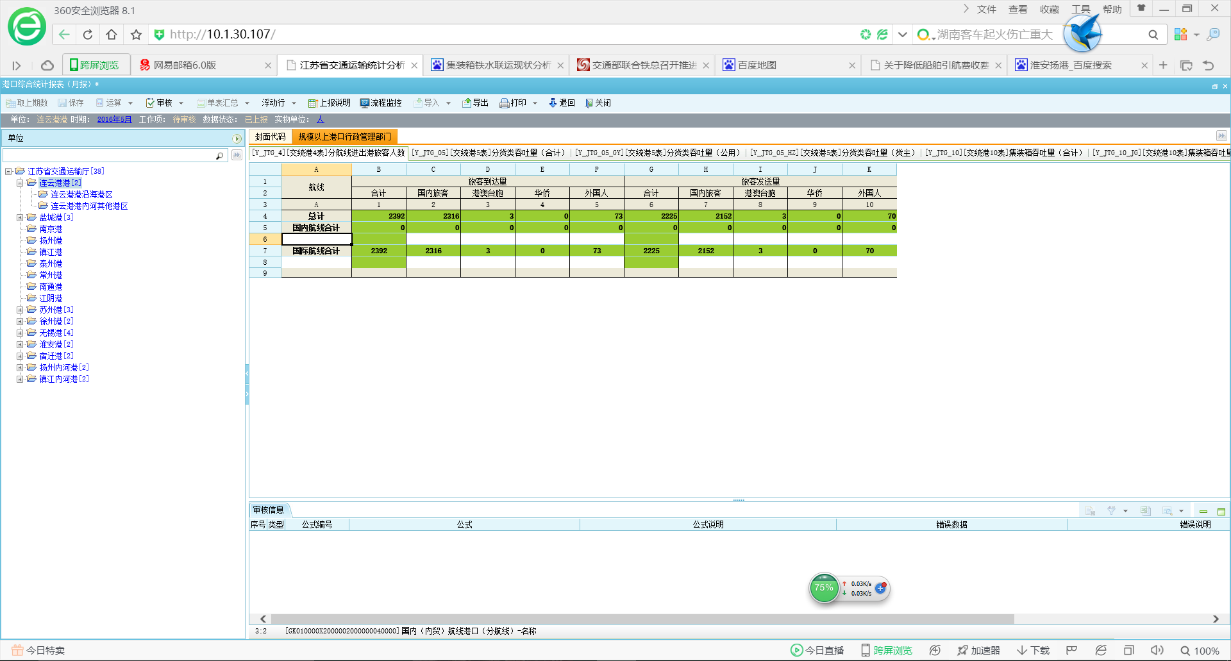Click the browser home icon

(x=112, y=35)
